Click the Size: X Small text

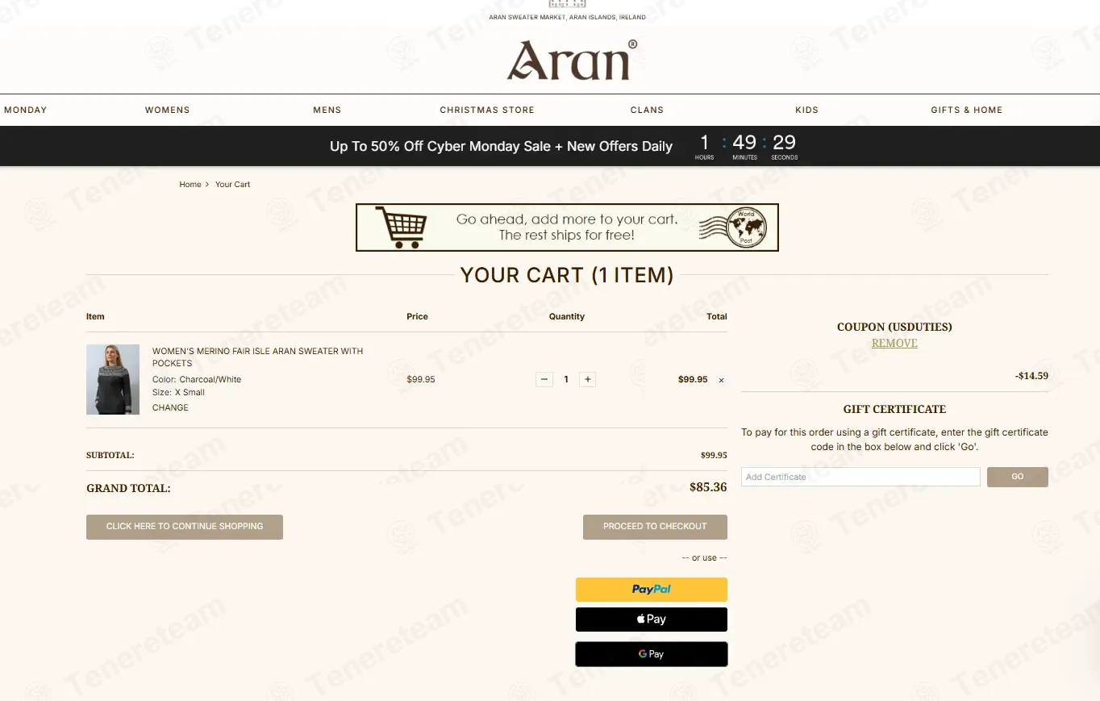click(x=178, y=393)
